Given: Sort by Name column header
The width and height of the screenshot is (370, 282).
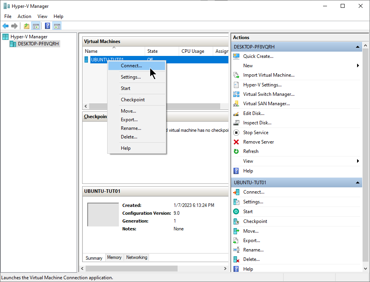Looking at the screenshot, I should point(113,51).
